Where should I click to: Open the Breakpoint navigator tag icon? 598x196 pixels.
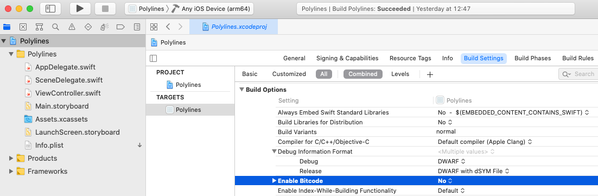coord(120,27)
